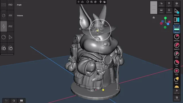Select the Square Cl brush
The image size is (183, 103).
(x=177, y=46)
